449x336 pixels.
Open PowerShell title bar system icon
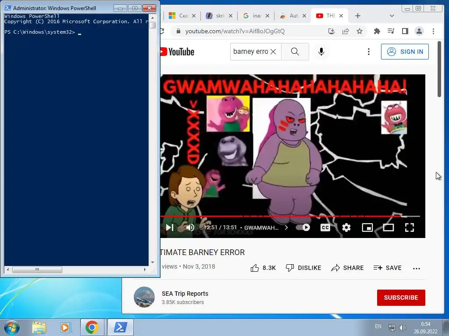pyautogui.click(x=8, y=8)
